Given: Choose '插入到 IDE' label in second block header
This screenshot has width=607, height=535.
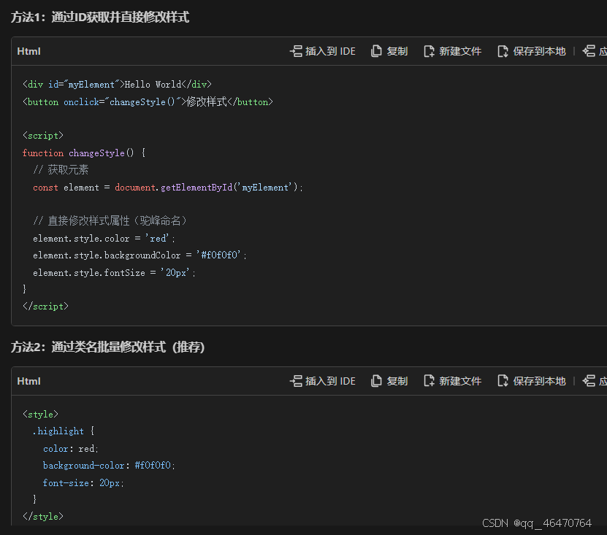Looking at the screenshot, I should [330, 381].
